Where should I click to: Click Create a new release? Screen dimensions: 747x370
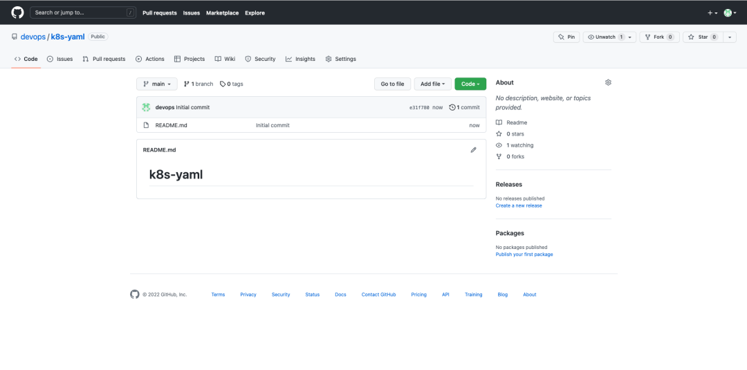click(519, 205)
